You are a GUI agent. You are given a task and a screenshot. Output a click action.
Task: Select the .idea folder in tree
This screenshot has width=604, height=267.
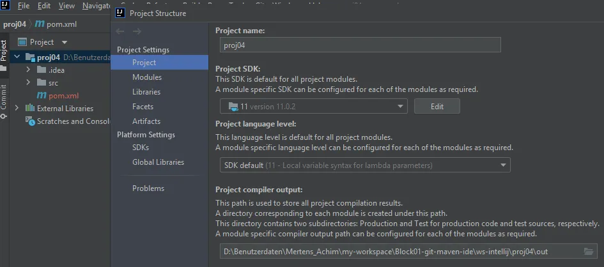pyautogui.click(x=56, y=70)
